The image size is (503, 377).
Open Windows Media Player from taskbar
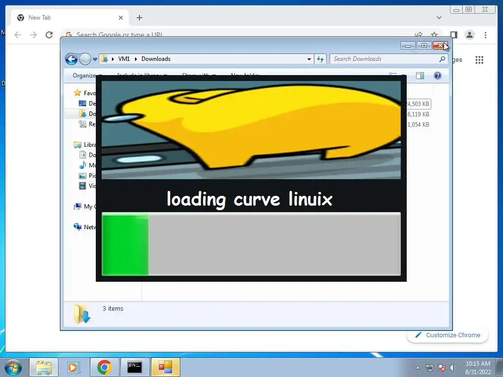point(73,367)
